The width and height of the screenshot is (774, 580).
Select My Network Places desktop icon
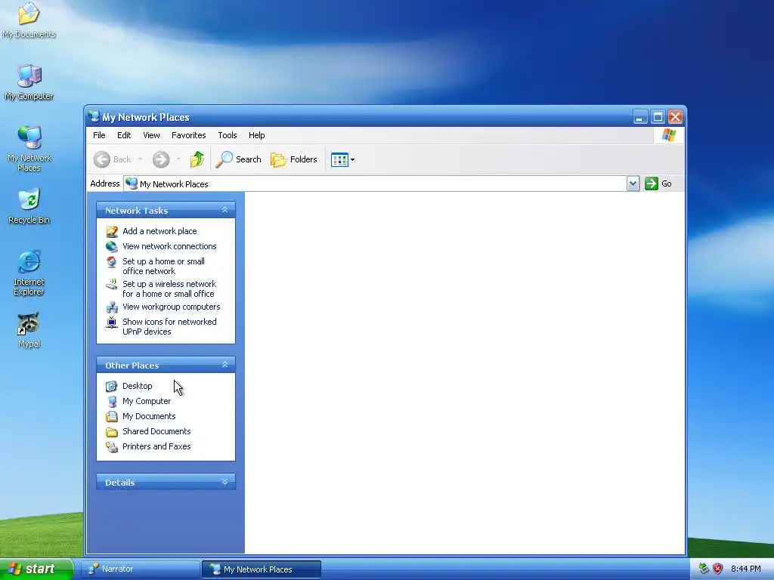click(x=29, y=148)
